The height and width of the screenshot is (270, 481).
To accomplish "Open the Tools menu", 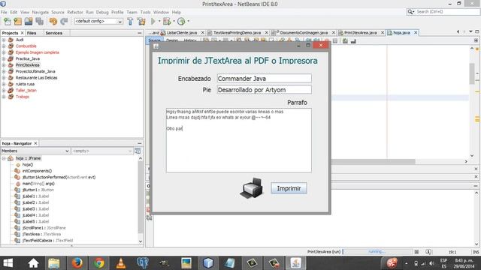I will pos(145,12).
